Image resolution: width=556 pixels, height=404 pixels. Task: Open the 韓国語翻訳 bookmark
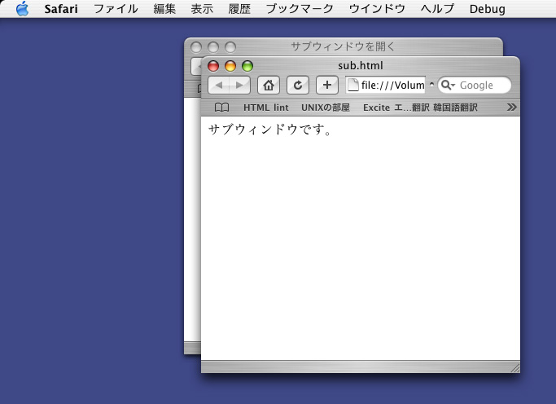pos(455,108)
